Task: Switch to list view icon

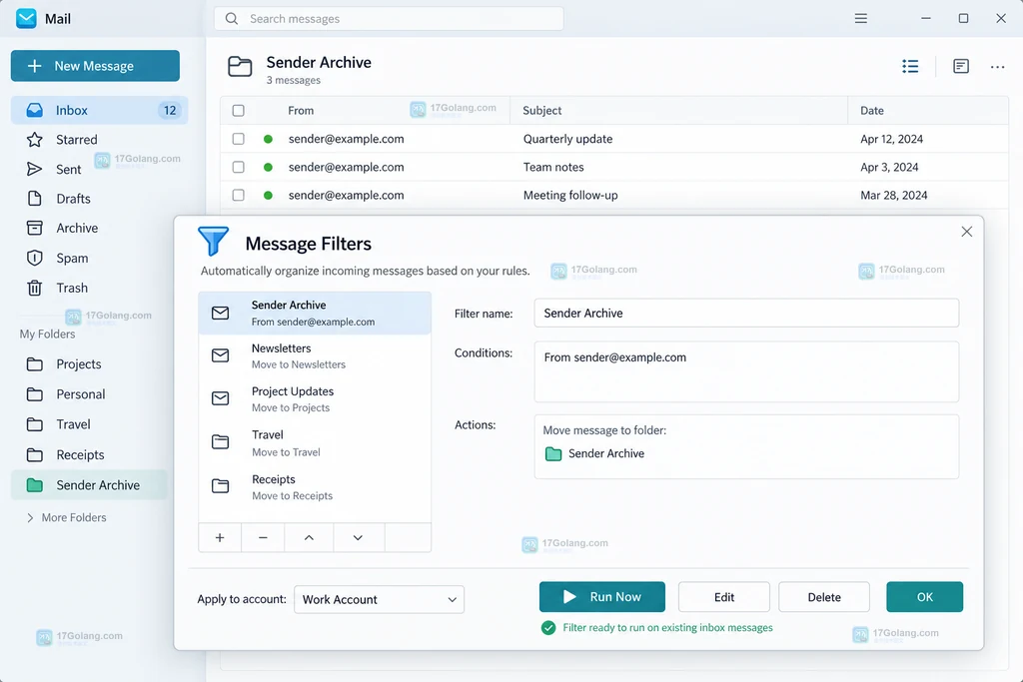Action: (910, 66)
